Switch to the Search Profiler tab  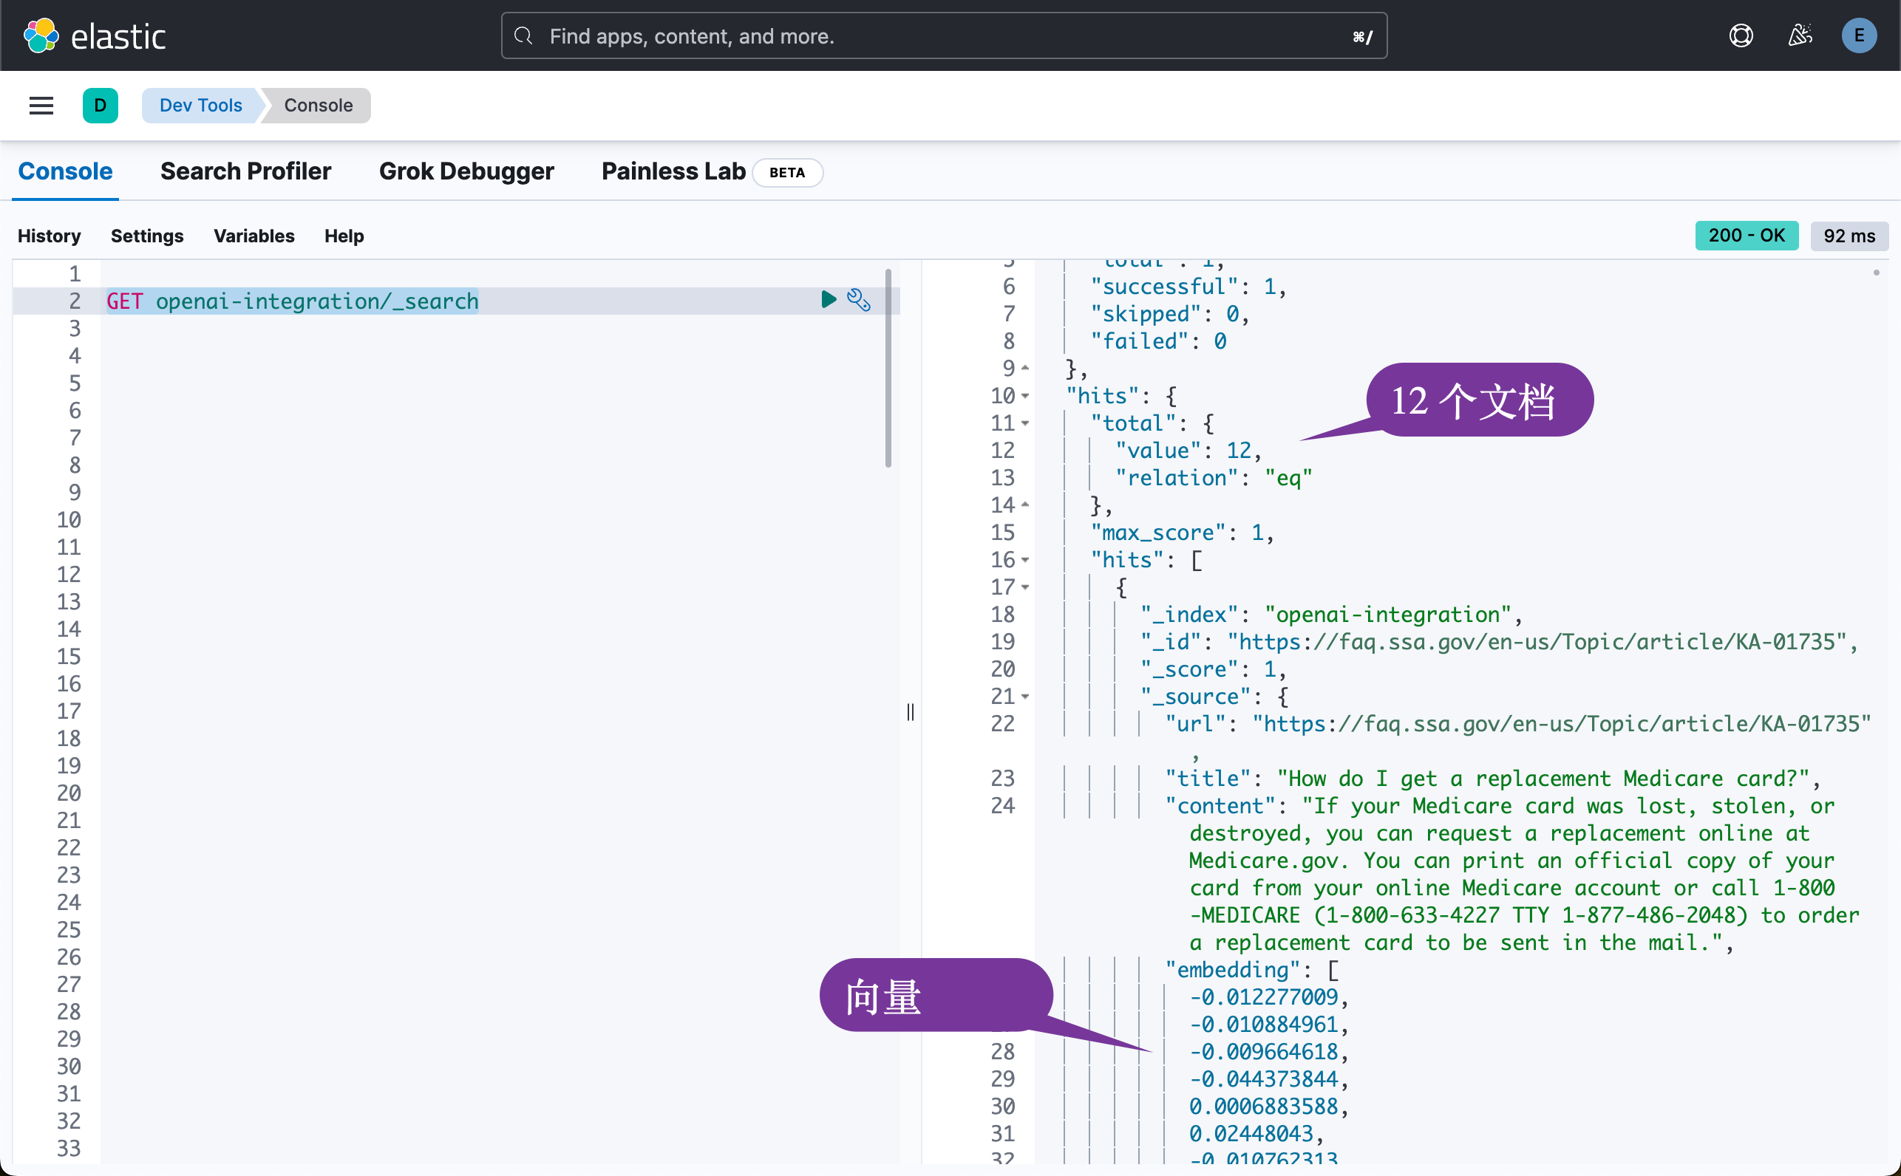click(246, 171)
